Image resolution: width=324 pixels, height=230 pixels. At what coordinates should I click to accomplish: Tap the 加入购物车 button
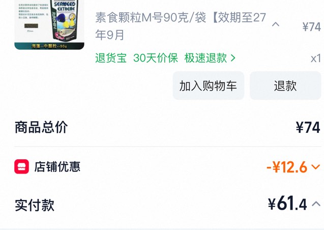pos(209,85)
